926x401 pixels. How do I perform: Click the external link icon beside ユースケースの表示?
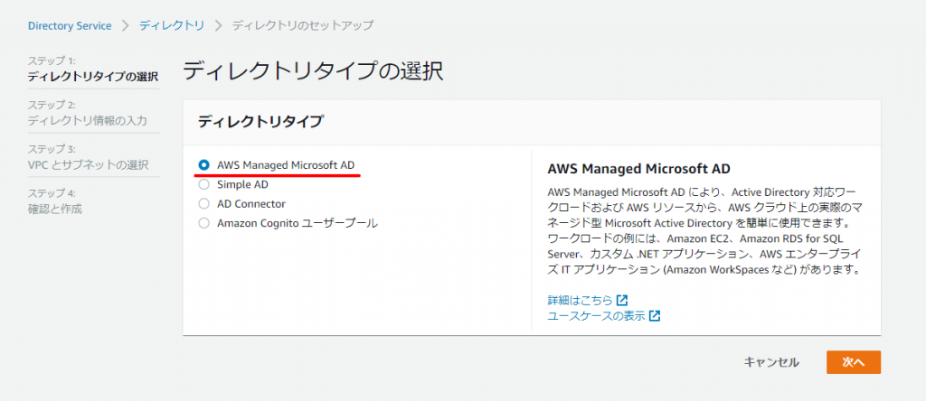point(655,315)
